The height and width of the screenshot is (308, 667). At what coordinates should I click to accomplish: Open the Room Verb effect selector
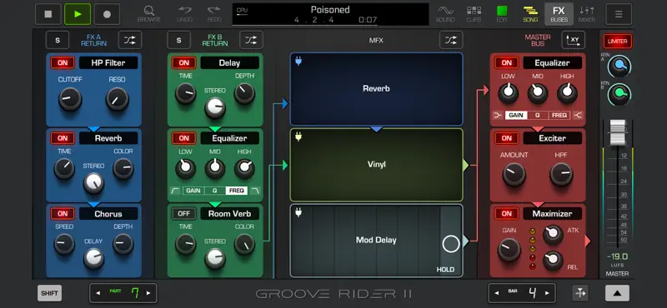coord(229,214)
